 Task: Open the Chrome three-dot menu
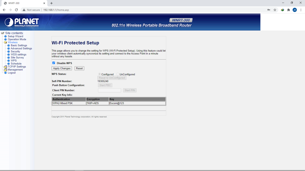(x=301, y=10)
